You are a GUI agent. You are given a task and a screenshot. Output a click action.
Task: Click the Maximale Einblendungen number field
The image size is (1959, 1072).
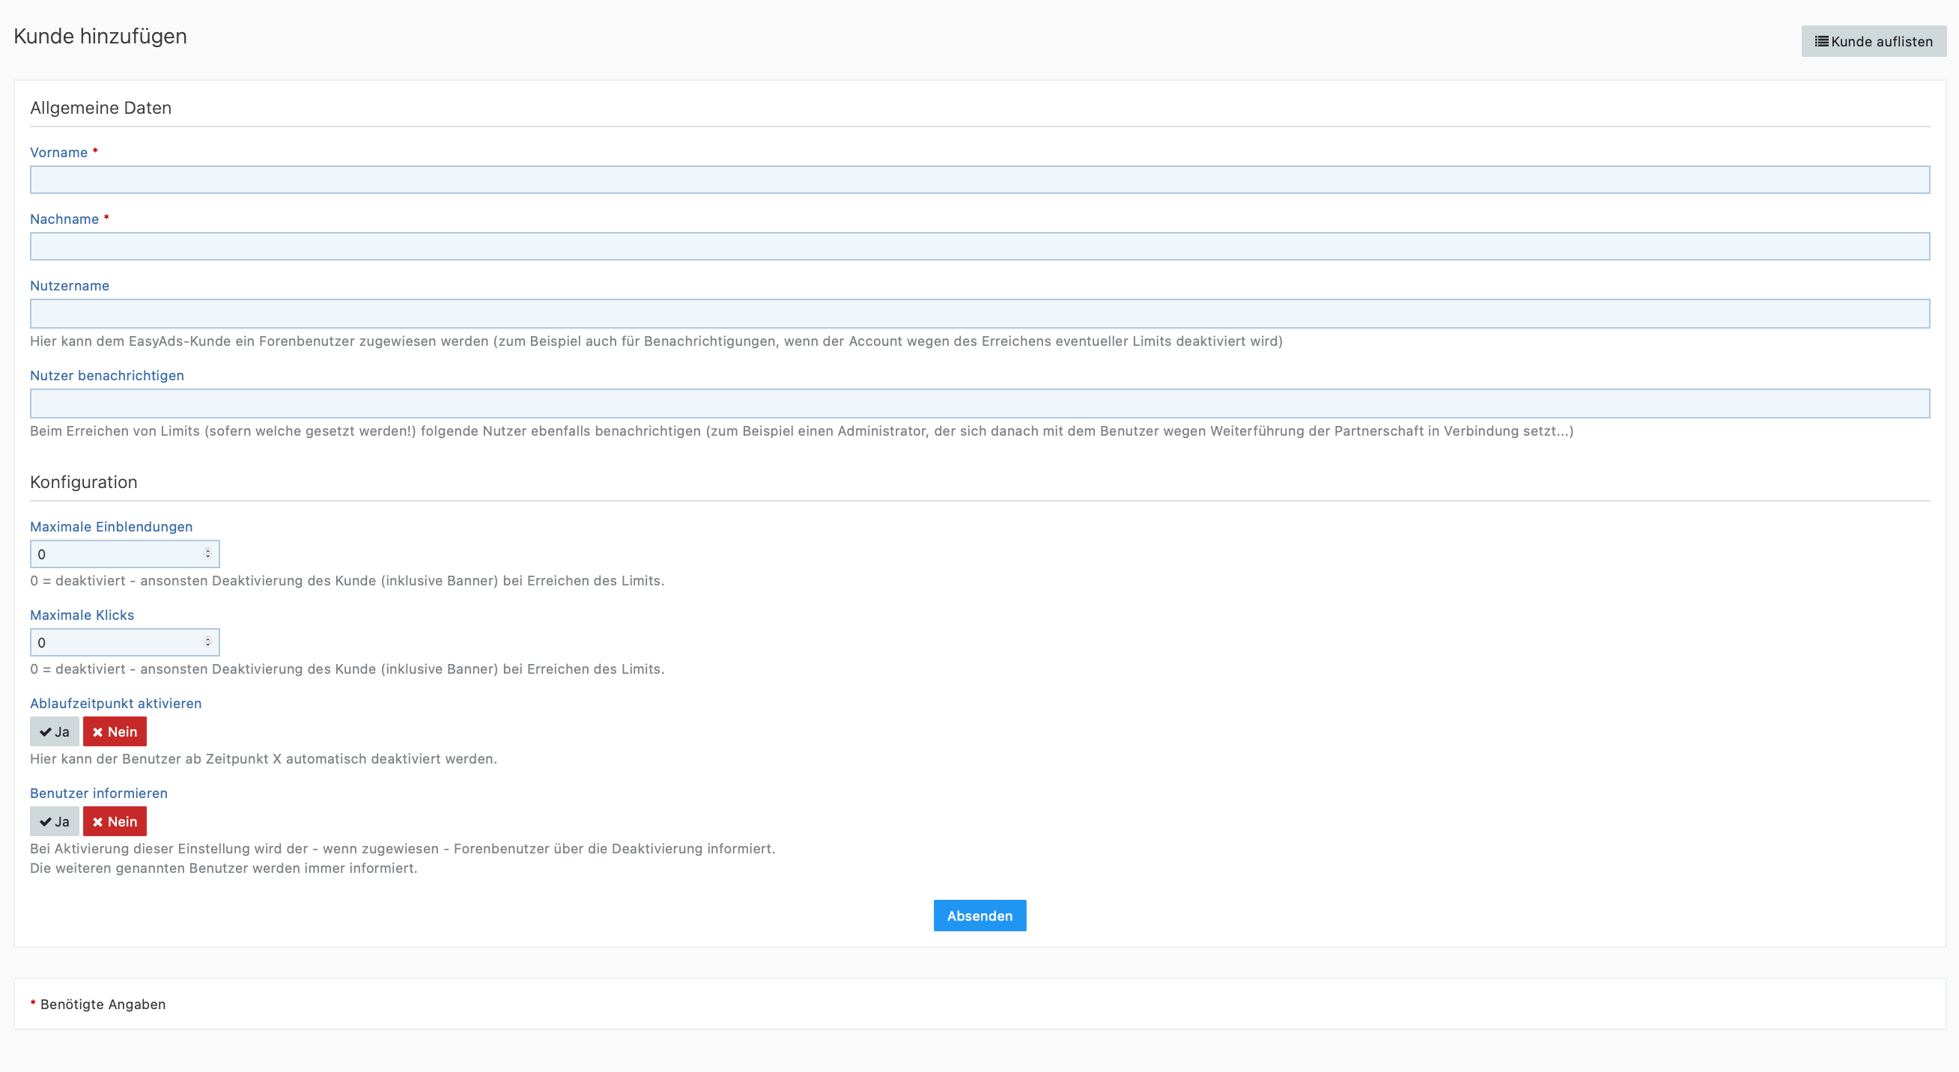coord(114,554)
